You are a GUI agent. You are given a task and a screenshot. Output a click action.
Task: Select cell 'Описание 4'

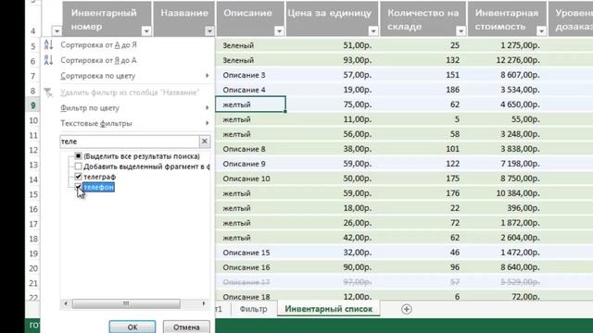(250, 90)
